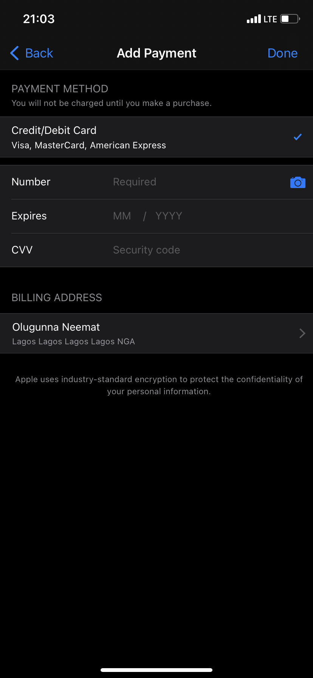Tap the back chevron arrow
This screenshot has height=678, width=313.
pos(14,53)
